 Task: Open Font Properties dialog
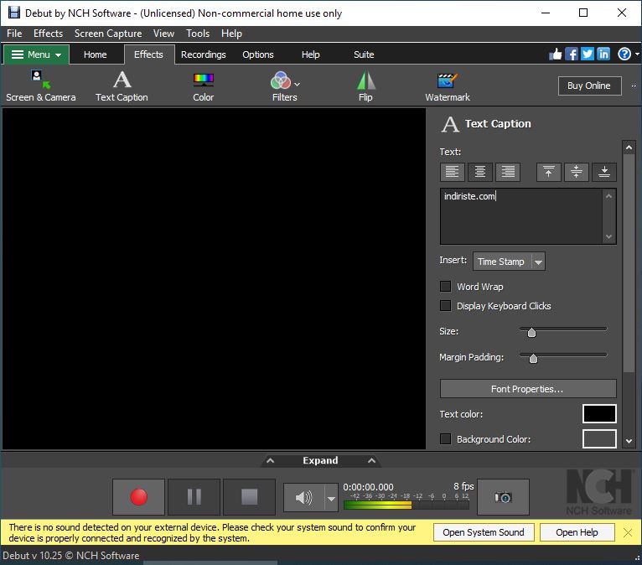click(528, 388)
